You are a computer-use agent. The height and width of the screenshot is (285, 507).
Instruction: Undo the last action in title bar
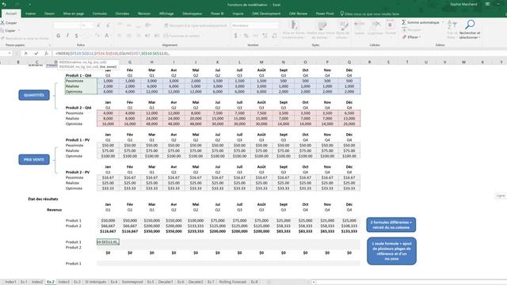click(4, 5)
